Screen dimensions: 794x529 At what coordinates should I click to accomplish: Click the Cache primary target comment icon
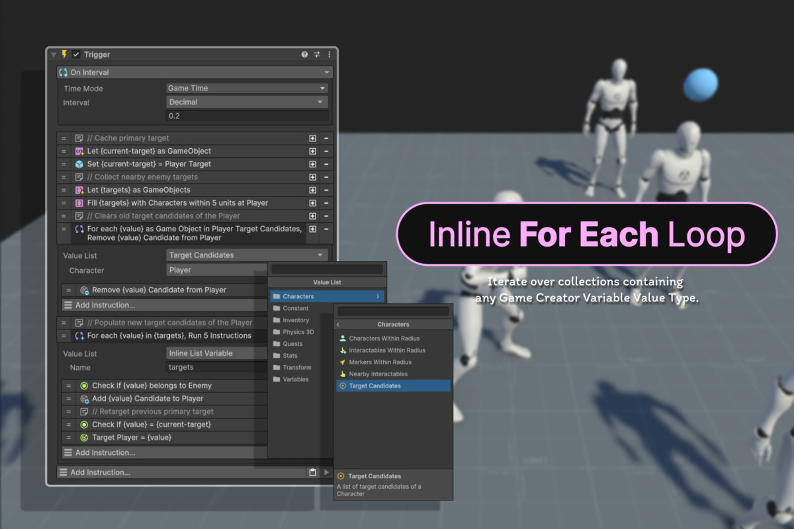(79, 138)
